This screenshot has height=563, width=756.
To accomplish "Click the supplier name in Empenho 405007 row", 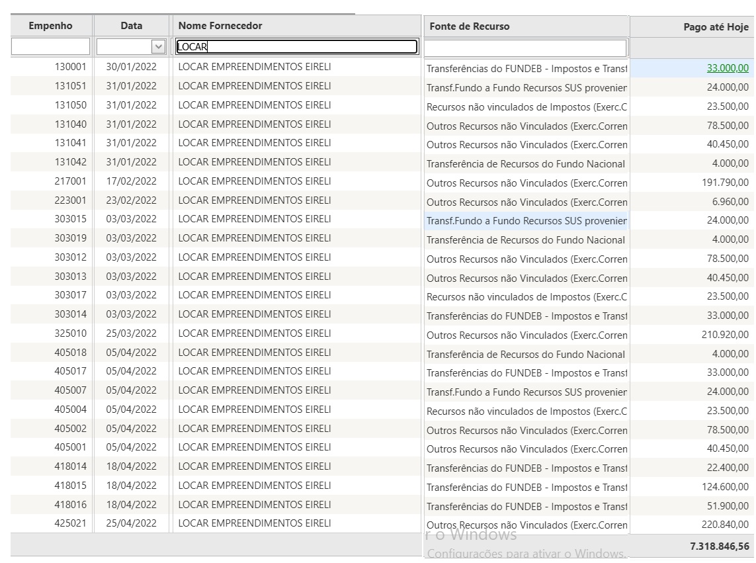I will [255, 390].
